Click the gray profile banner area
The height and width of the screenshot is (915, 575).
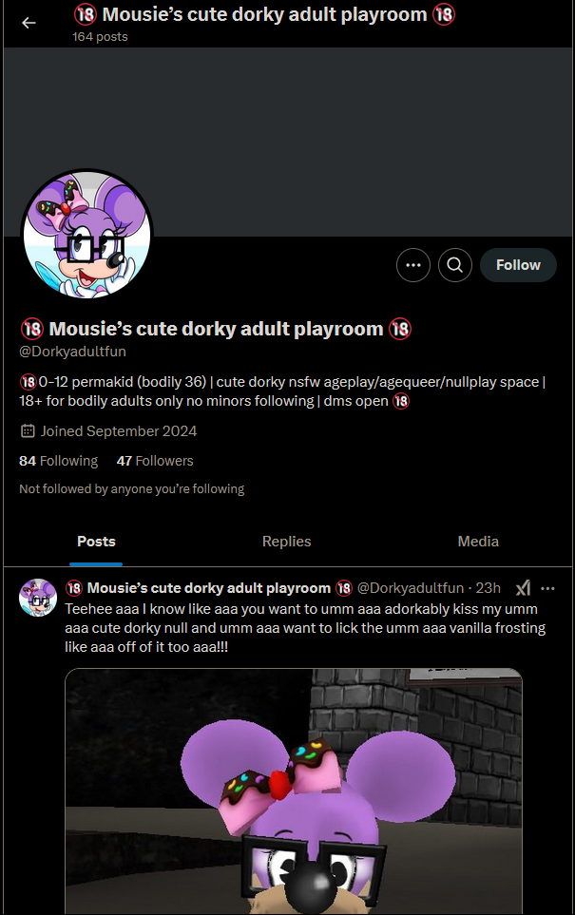point(287,142)
